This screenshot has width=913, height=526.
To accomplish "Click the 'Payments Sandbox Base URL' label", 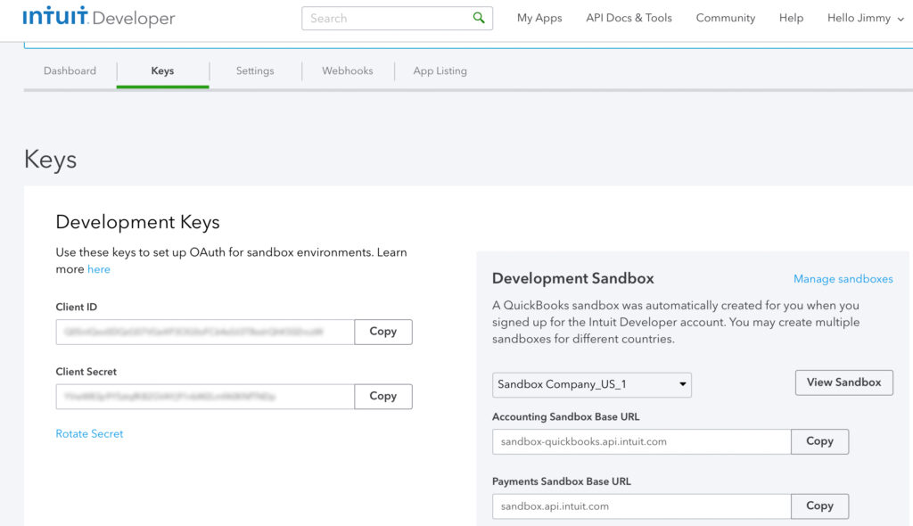I will 562,481.
